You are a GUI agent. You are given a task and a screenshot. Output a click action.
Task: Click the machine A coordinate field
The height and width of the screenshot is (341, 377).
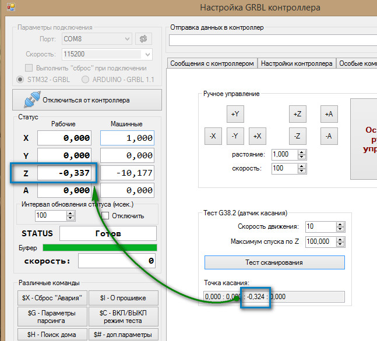coord(127,190)
